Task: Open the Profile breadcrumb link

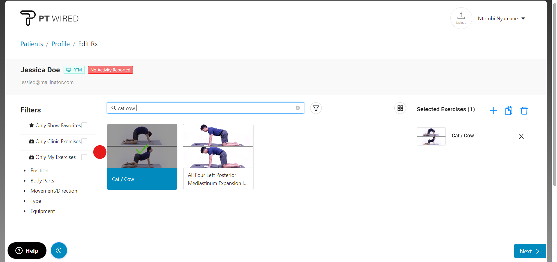Action: (x=60, y=44)
